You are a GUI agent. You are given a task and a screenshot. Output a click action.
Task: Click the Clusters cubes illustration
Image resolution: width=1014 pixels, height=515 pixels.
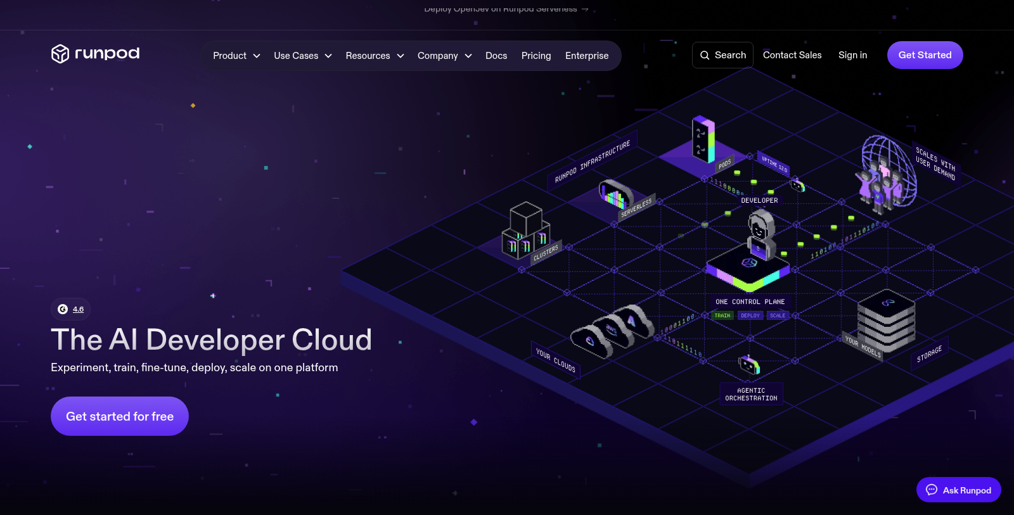(526, 231)
